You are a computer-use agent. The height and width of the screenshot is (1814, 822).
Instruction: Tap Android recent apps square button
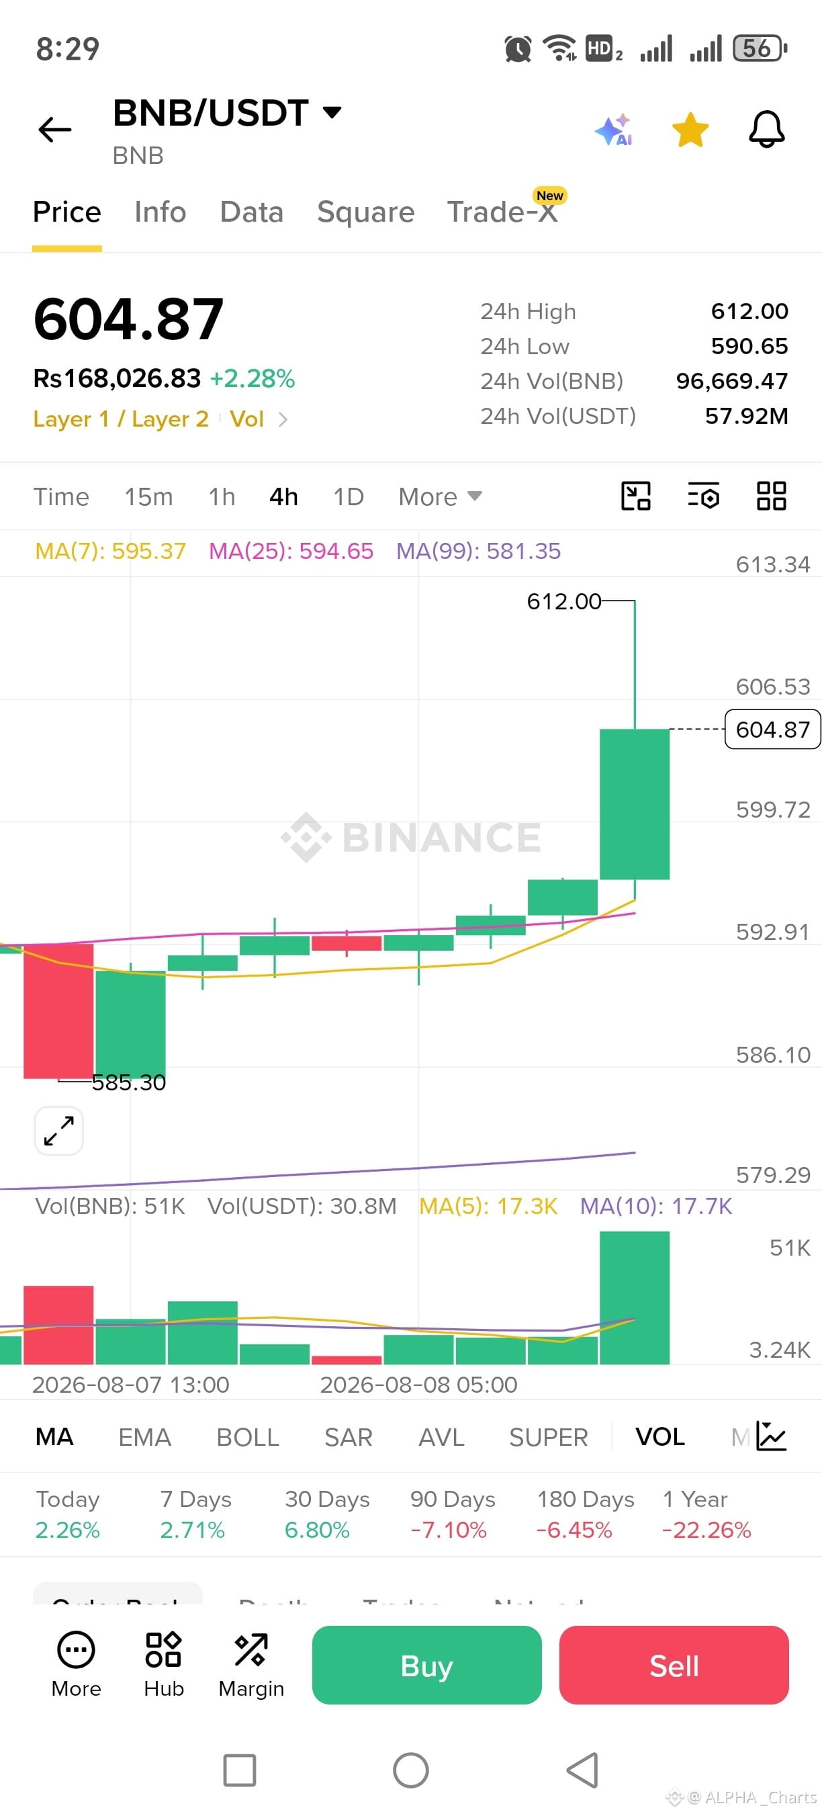pyautogui.click(x=239, y=1770)
